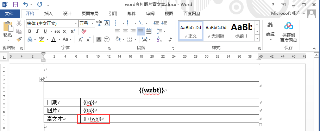The height and width of the screenshot is (131, 320).
Task: Open the binoculars Editing (编辑) icon
Action: (271, 31)
